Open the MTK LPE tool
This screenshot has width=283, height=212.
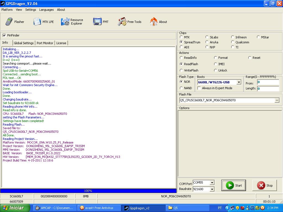tap(43, 22)
